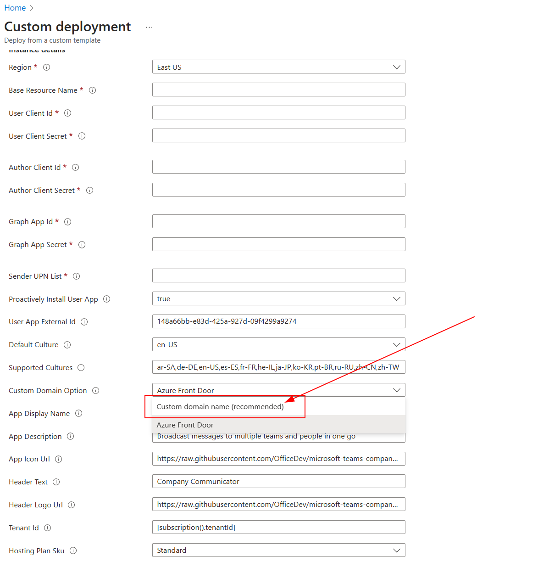This screenshot has width=549, height=562.
Task: Click the Base Resource Name info icon
Action: [x=92, y=90]
